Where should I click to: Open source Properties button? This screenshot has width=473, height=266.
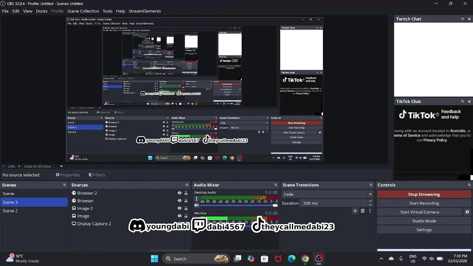[x=68, y=175]
